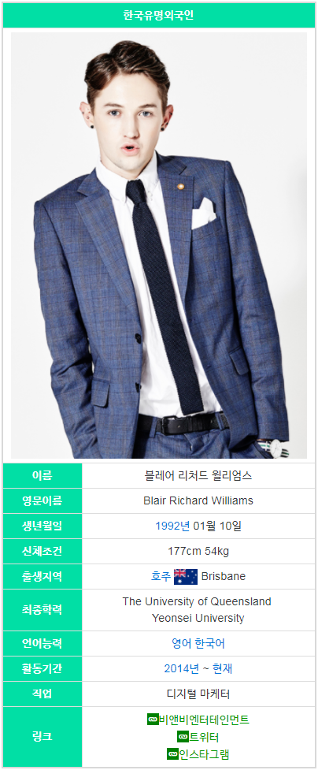Click the 링크 row label
This screenshot has height=770, width=318.
[x=43, y=737]
